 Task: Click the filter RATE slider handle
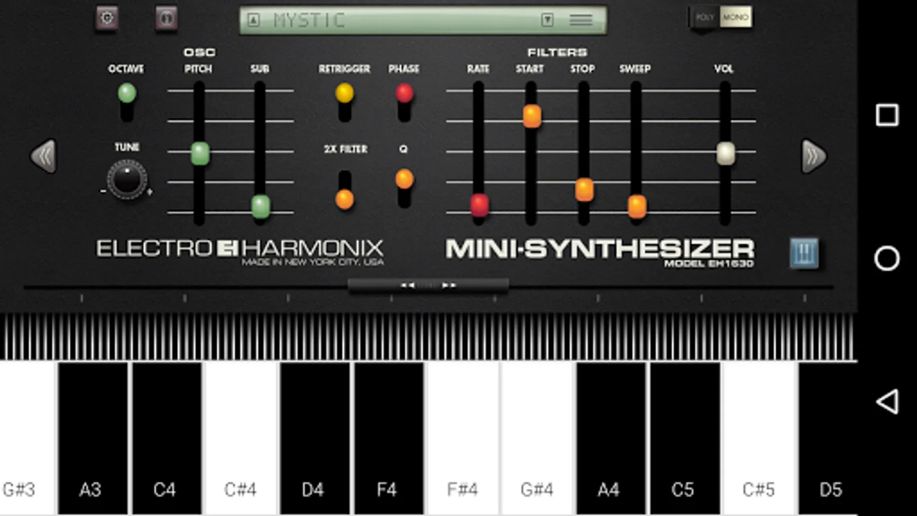pyautogui.click(x=480, y=205)
